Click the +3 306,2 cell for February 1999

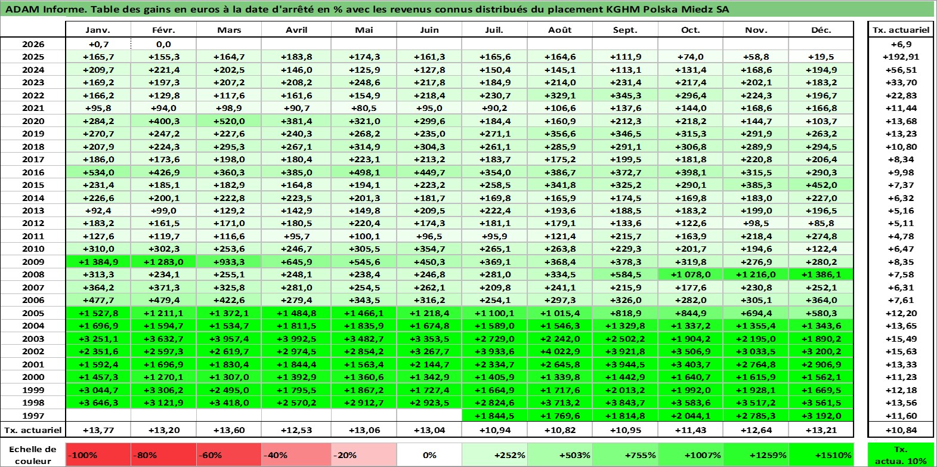[163, 390]
